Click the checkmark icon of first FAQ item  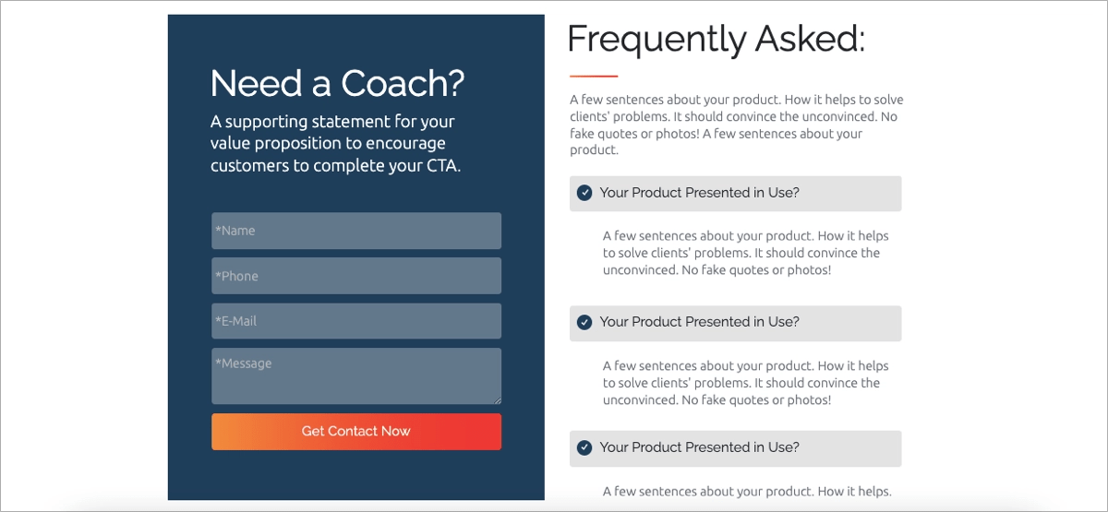[x=584, y=193]
